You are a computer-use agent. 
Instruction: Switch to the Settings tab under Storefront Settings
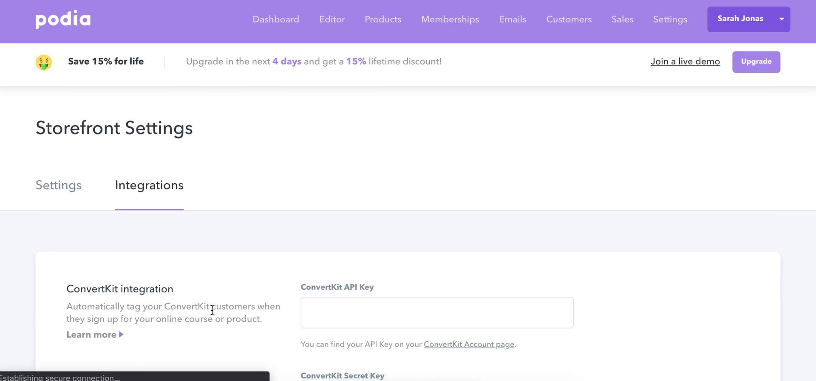(x=59, y=185)
